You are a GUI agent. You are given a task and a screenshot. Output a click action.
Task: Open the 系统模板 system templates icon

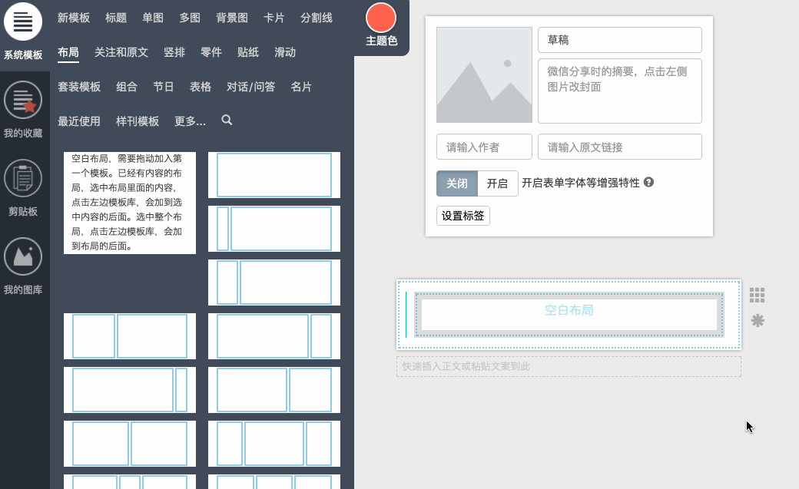pos(23,22)
